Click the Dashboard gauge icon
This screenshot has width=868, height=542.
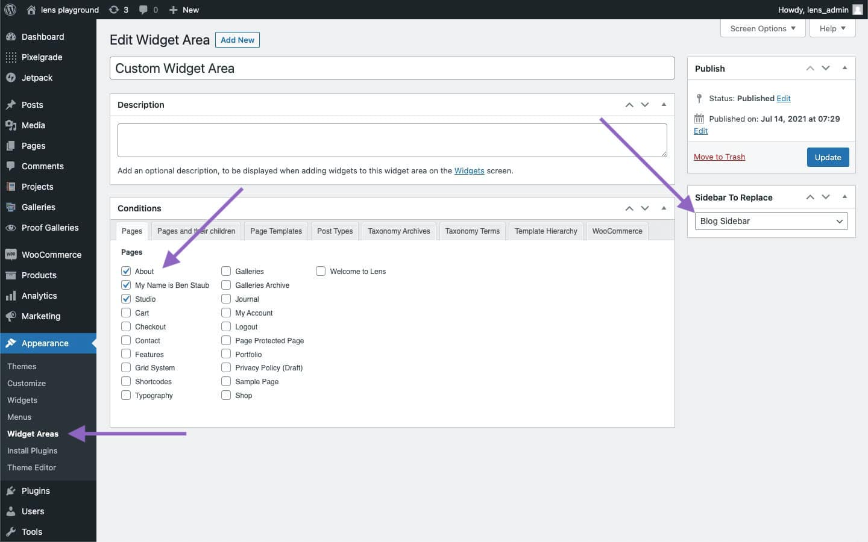tap(10, 37)
